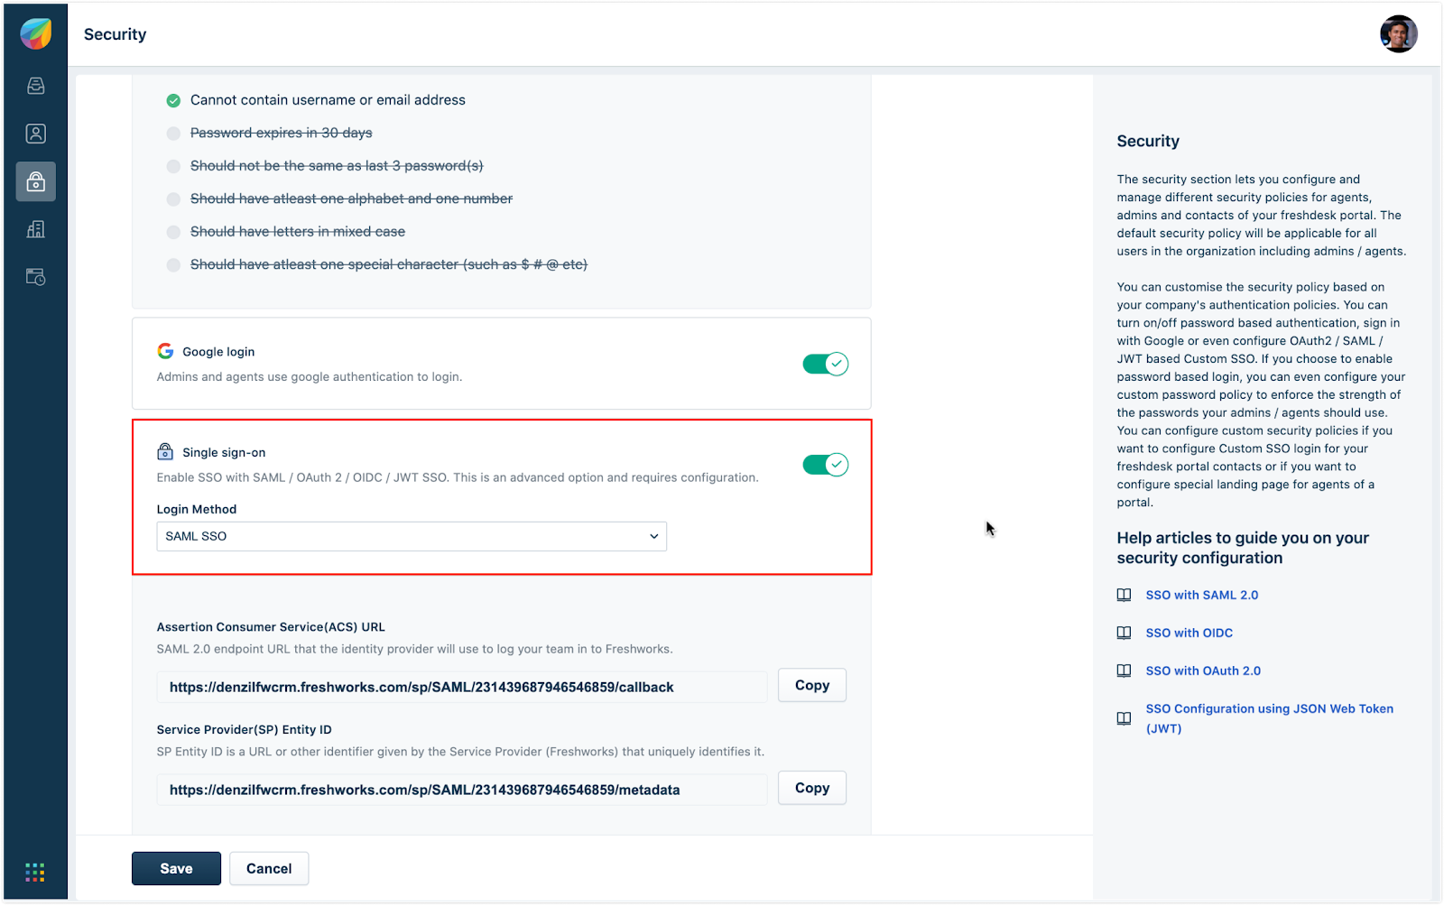This screenshot has width=1444, height=906.
Task: Click the Security page title
Action: pyautogui.click(x=115, y=34)
